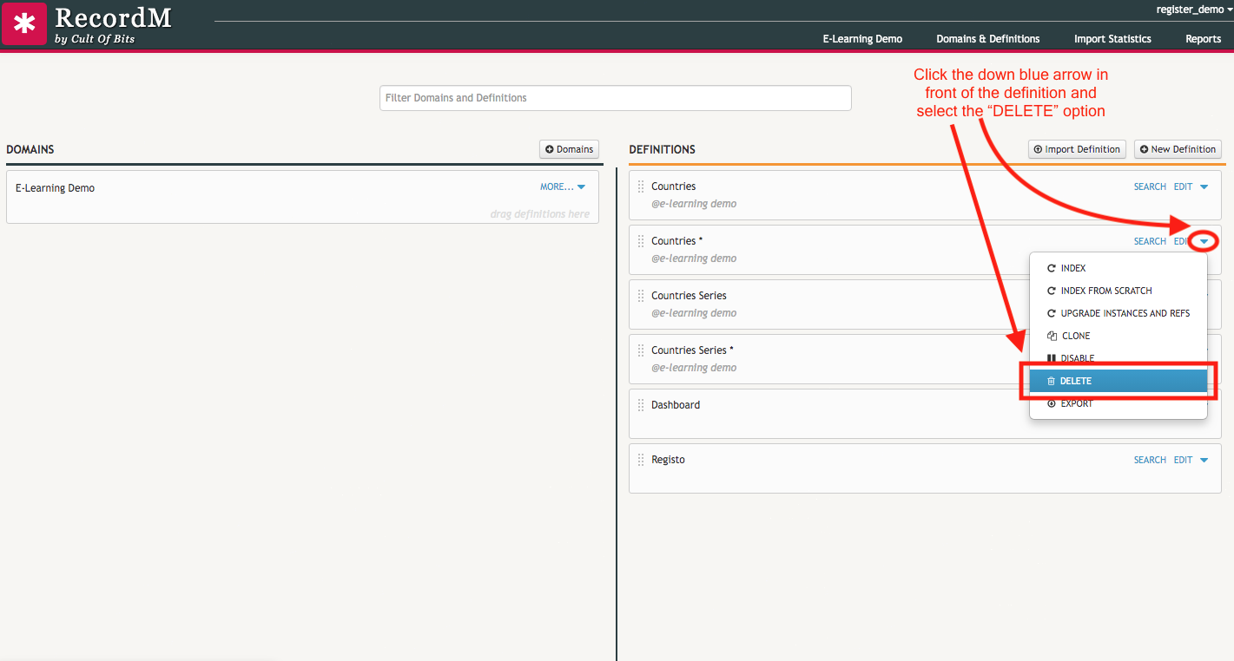Click drag handle of Countries Series definition

point(641,296)
